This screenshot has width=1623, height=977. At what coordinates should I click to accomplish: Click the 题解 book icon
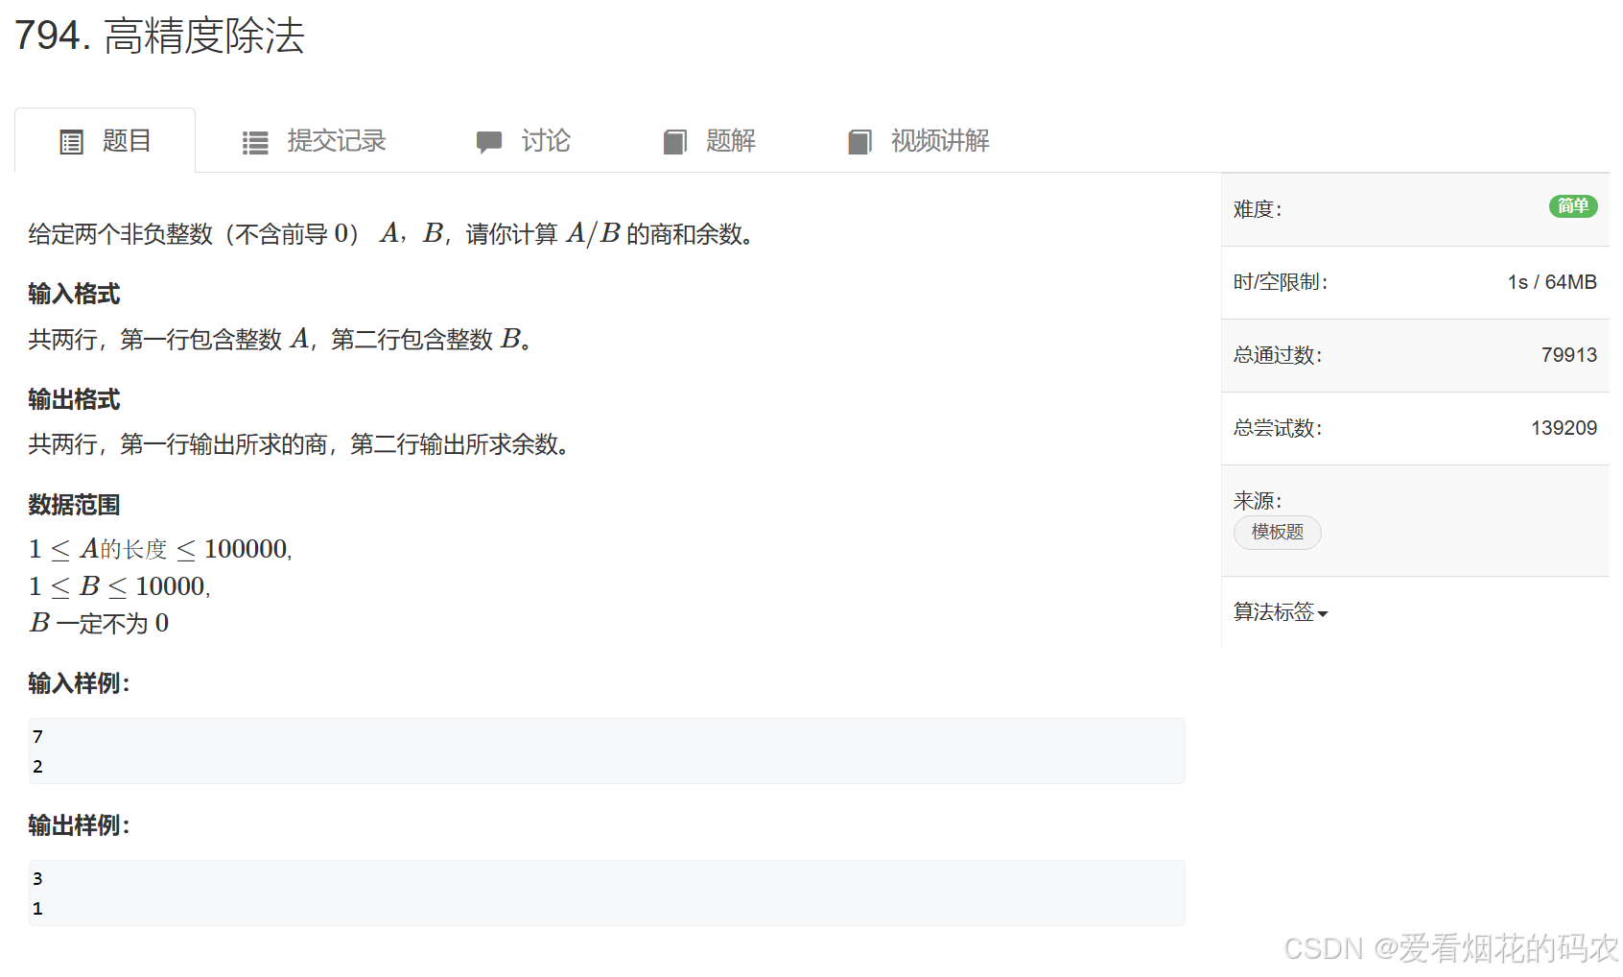pos(675,143)
